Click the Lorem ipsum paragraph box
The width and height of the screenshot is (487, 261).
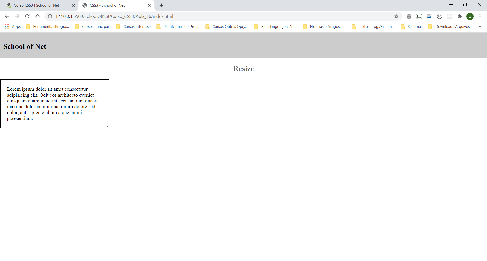tap(55, 104)
